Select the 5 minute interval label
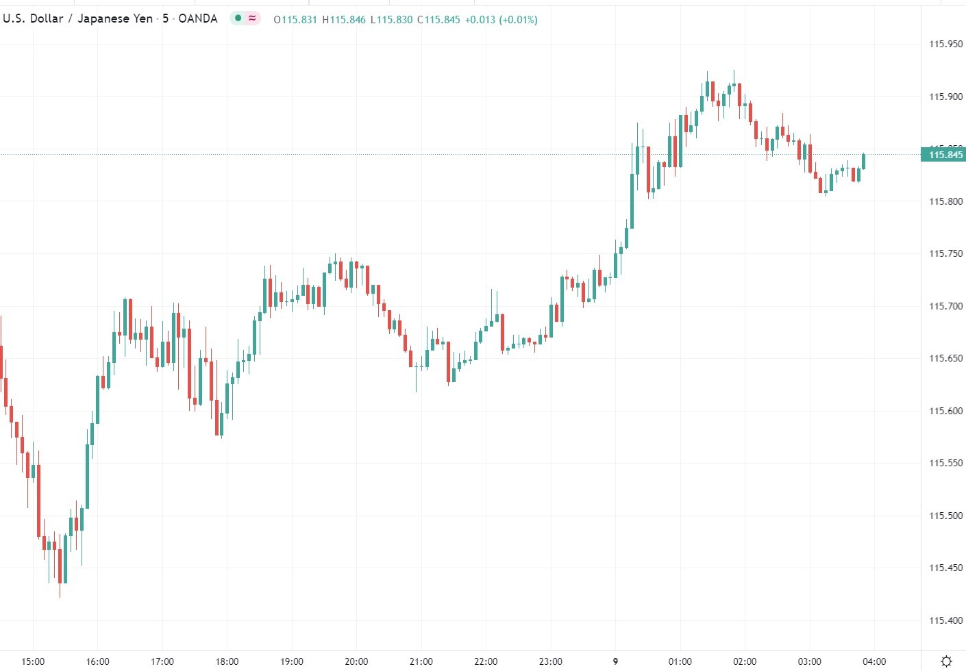Viewport: 966px width, 671px height. [x=166, y=18]
